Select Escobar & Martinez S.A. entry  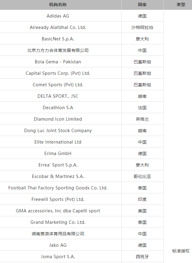tap(58, 176)
